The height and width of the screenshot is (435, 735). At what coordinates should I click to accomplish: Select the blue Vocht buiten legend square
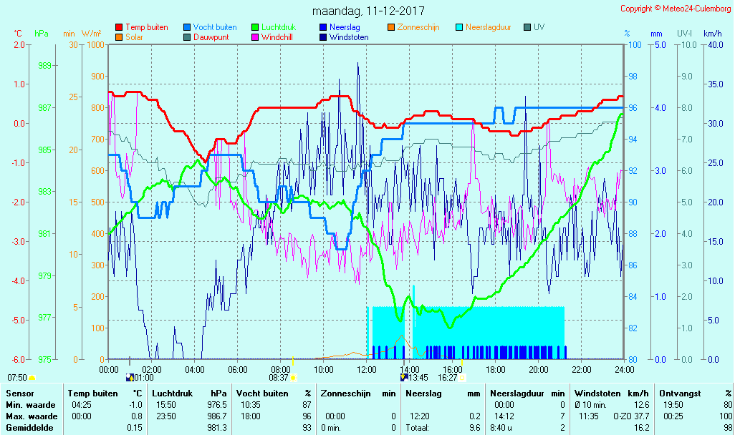pyautogui.click(x=187, y=27)
